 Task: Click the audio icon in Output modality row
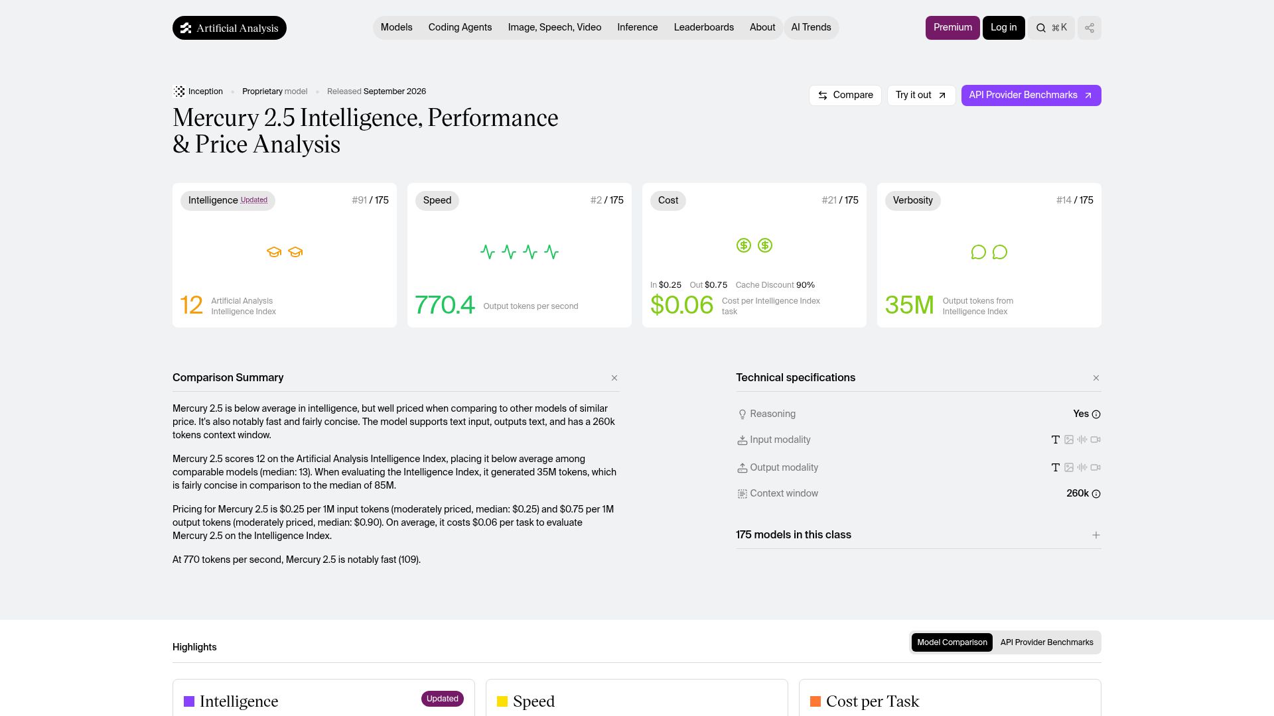[x=1082, y=467]
